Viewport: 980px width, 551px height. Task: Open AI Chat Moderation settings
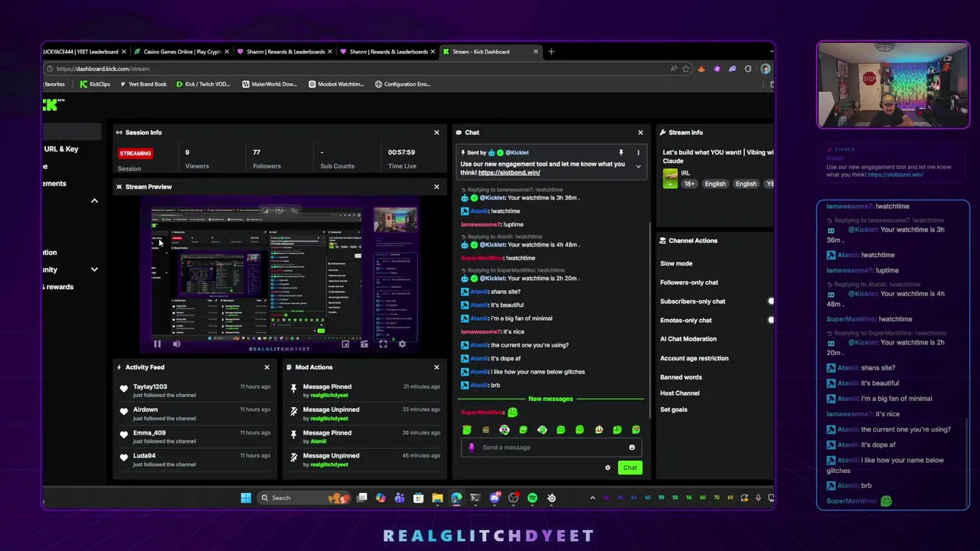[688, 339]
